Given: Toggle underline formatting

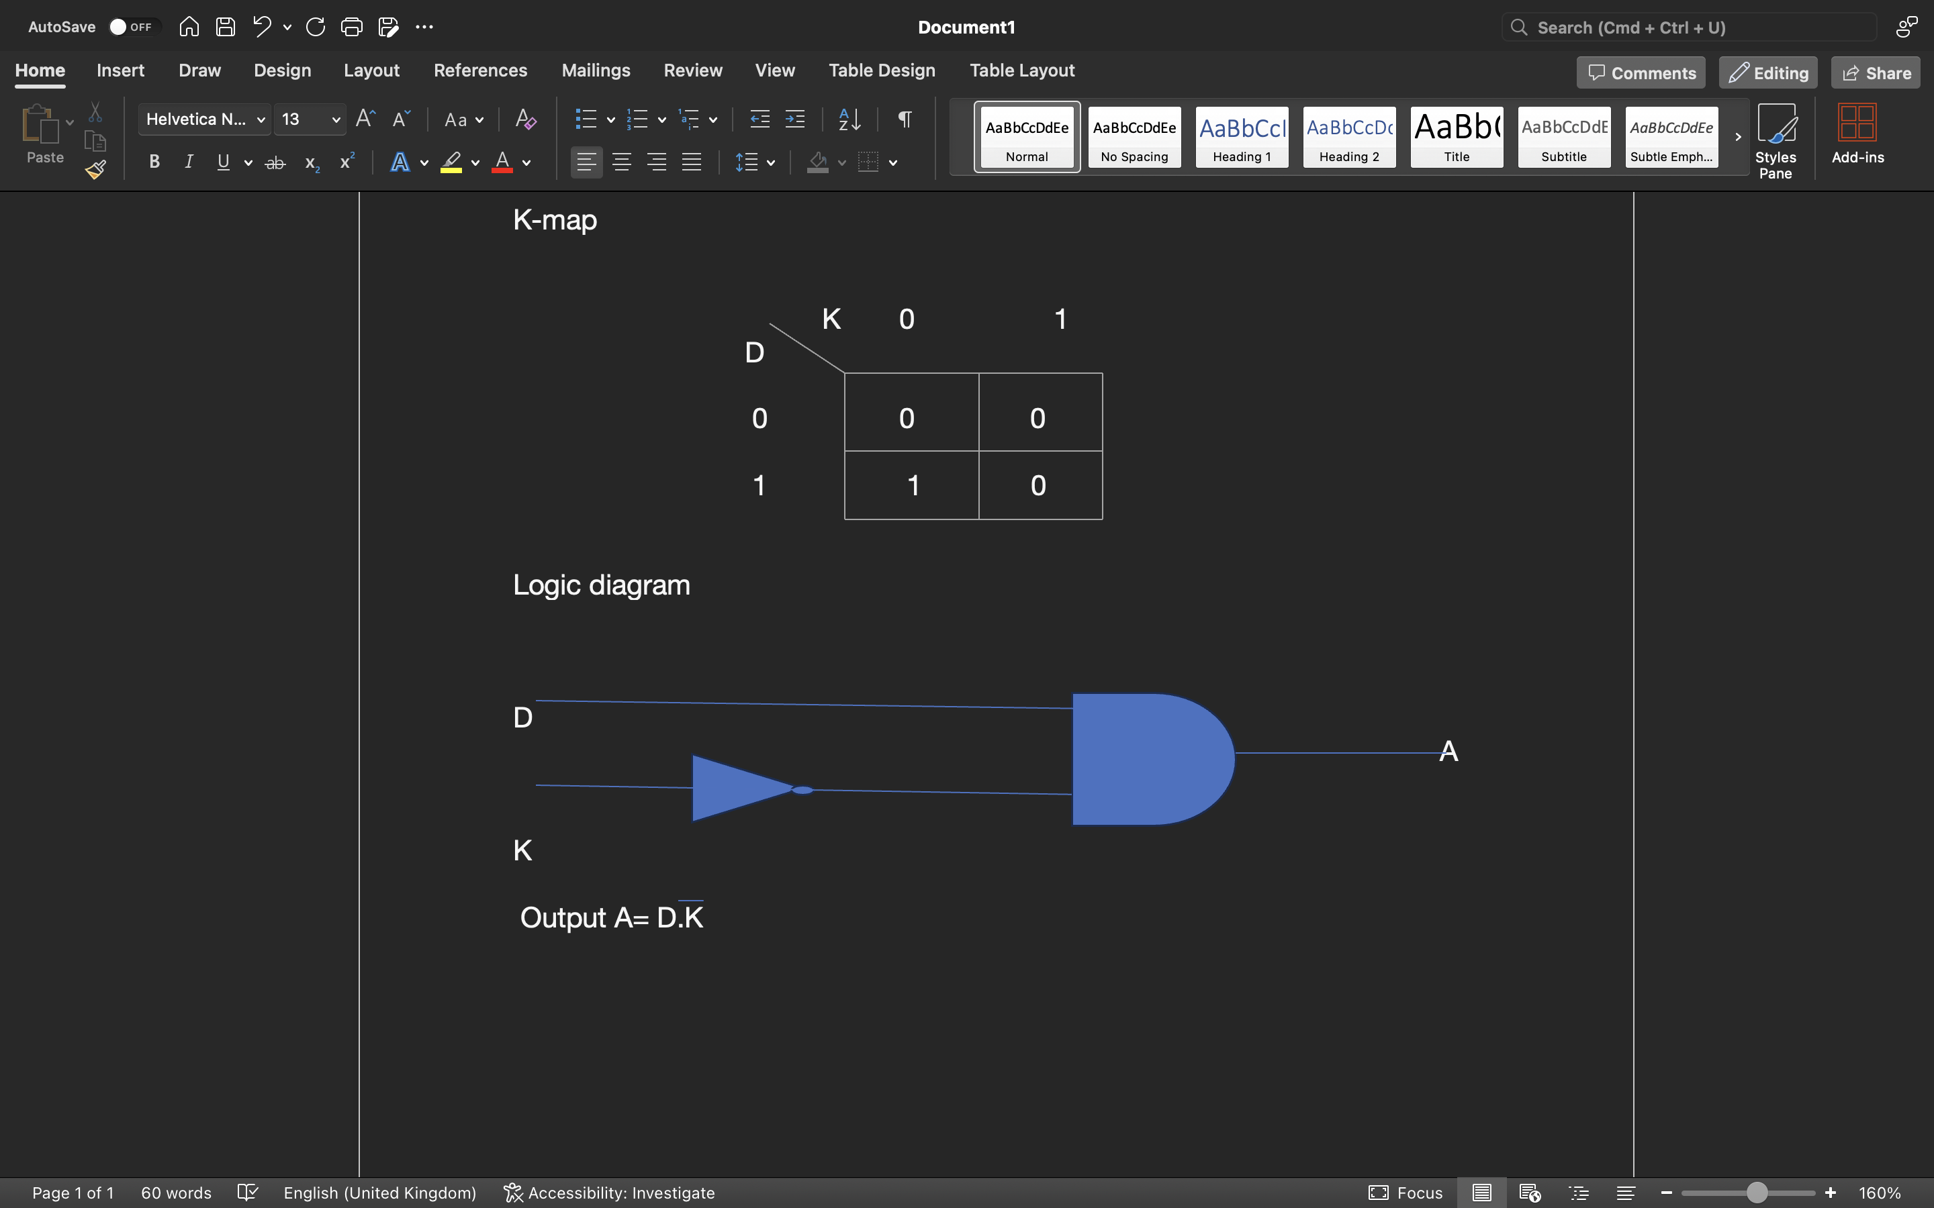Looking at the screenshot, I should (x=224, y=162).
